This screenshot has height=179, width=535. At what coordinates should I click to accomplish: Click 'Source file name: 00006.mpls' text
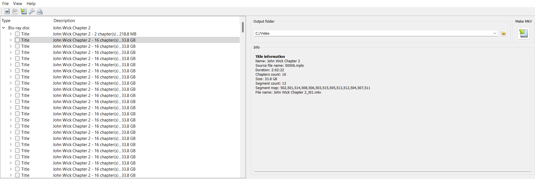[280, 66]
